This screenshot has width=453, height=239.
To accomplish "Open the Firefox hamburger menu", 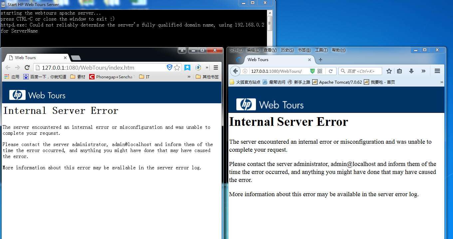I will 437,71.
